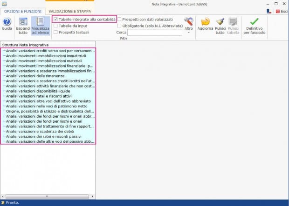Enable Obbligatorie (solo N.I. Abbreviata) checkbox
Screen dimensions: 289x206
click(x=119, y=26)
